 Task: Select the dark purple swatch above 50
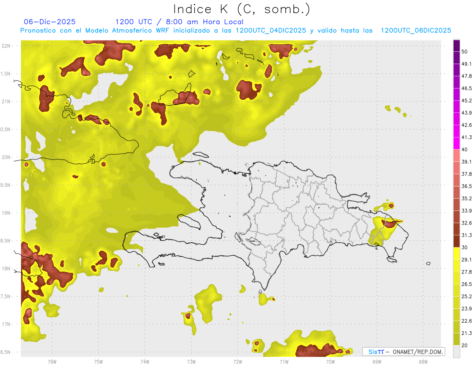coord(456,46)
